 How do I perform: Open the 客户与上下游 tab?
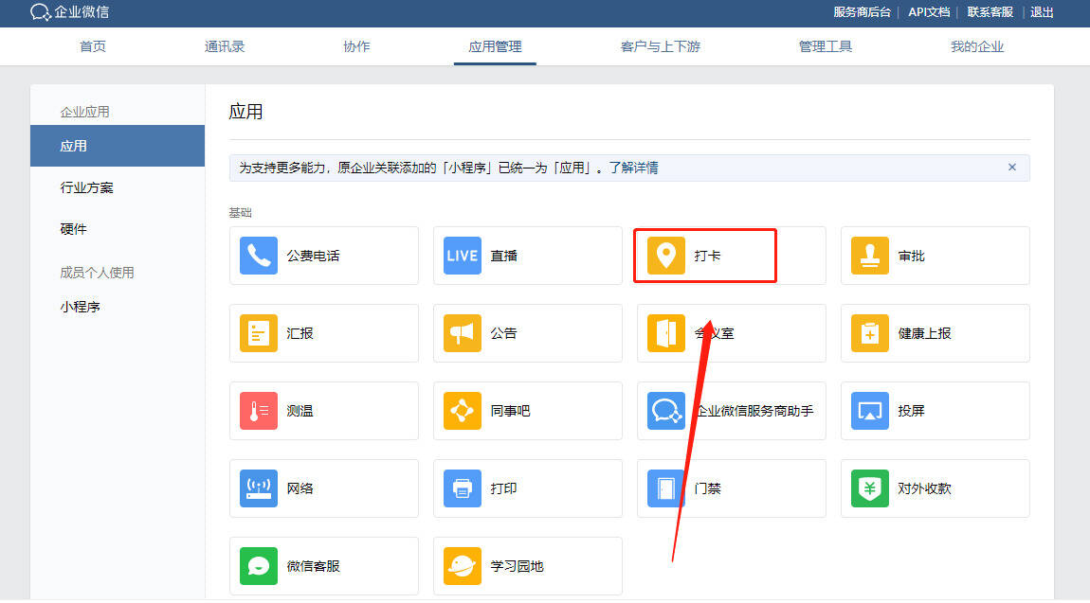coord(660,46)
